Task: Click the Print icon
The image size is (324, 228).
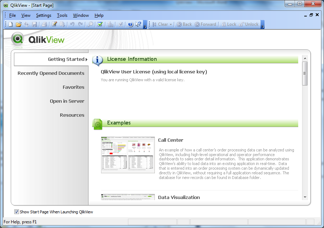Action: [x=44, y=24]
